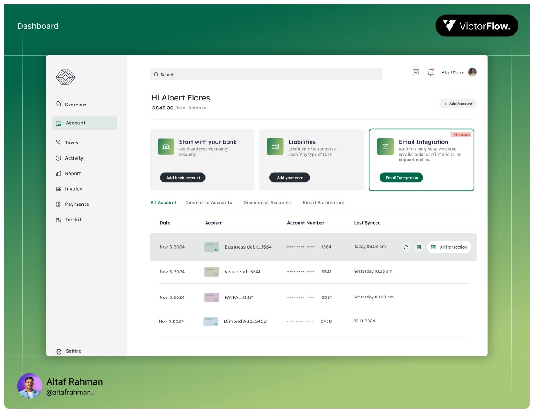Click the bank building icon card
534x413 pixels.
tap(166, 147)
